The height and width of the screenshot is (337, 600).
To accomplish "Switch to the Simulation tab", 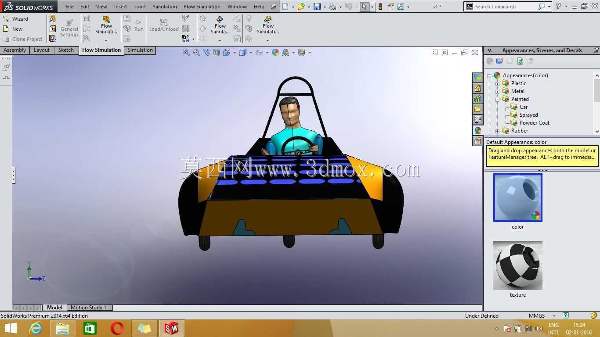I will (x=140, y=50).
